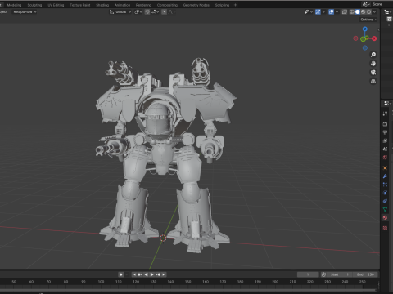Switch to the Scripting workspace tab
The image size is (393, 294).
pyautogui.click(x=222, y=5)
